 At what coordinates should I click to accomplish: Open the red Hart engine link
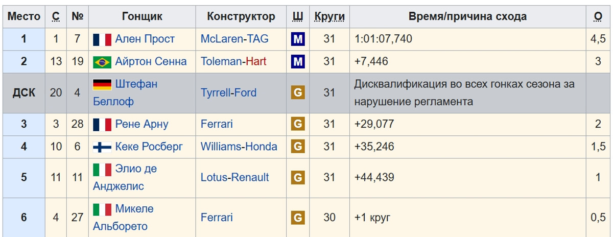[256, 62]
